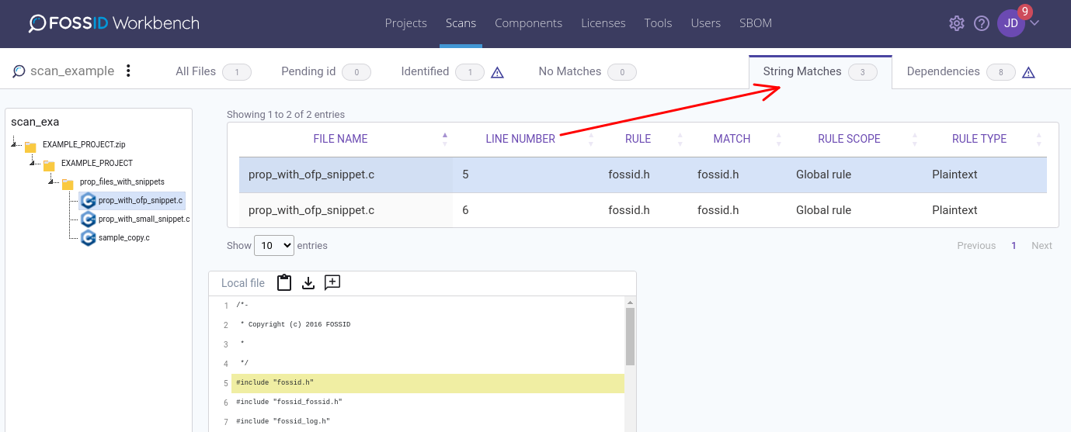Open the entries-per-page dropdown

pyautogui.click(x=274, y=245)
